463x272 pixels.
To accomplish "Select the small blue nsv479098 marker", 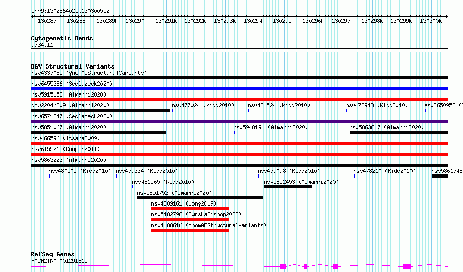I will (x=259, y=176).
